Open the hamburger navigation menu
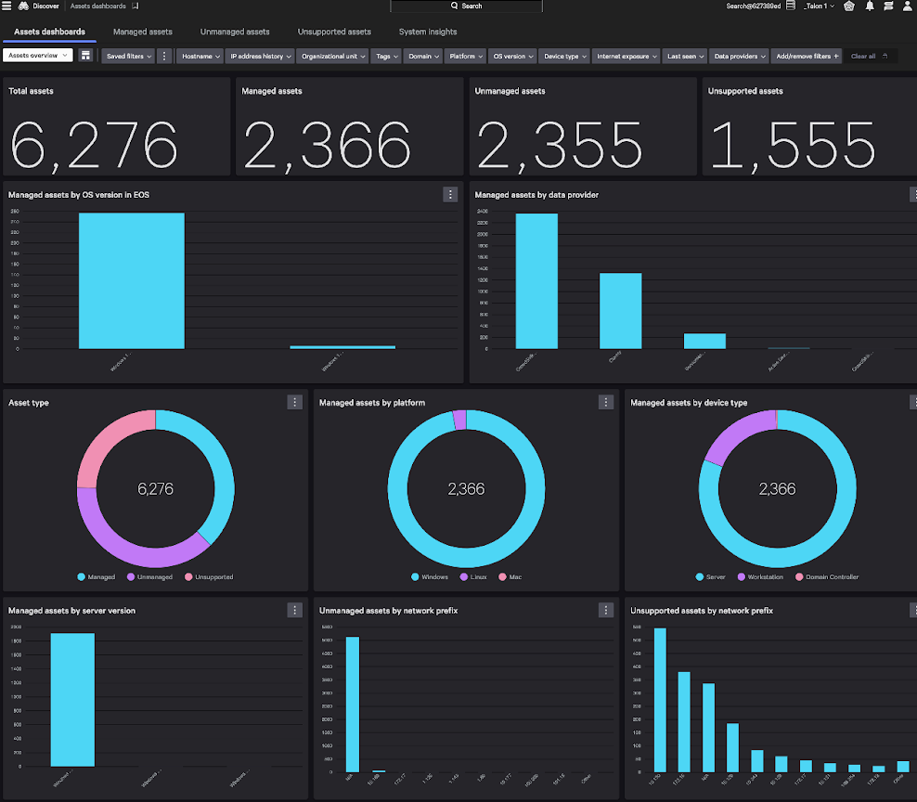The height and width of the screenshot is (802, 917). tap(7, 6)
